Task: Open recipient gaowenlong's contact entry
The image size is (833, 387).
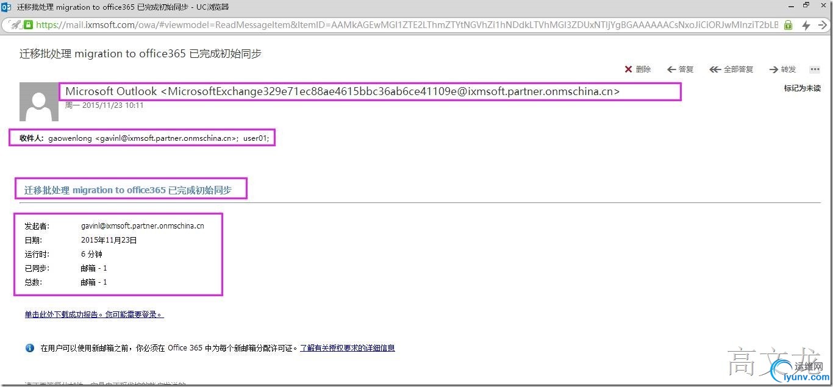Action: tap(143, 138)
